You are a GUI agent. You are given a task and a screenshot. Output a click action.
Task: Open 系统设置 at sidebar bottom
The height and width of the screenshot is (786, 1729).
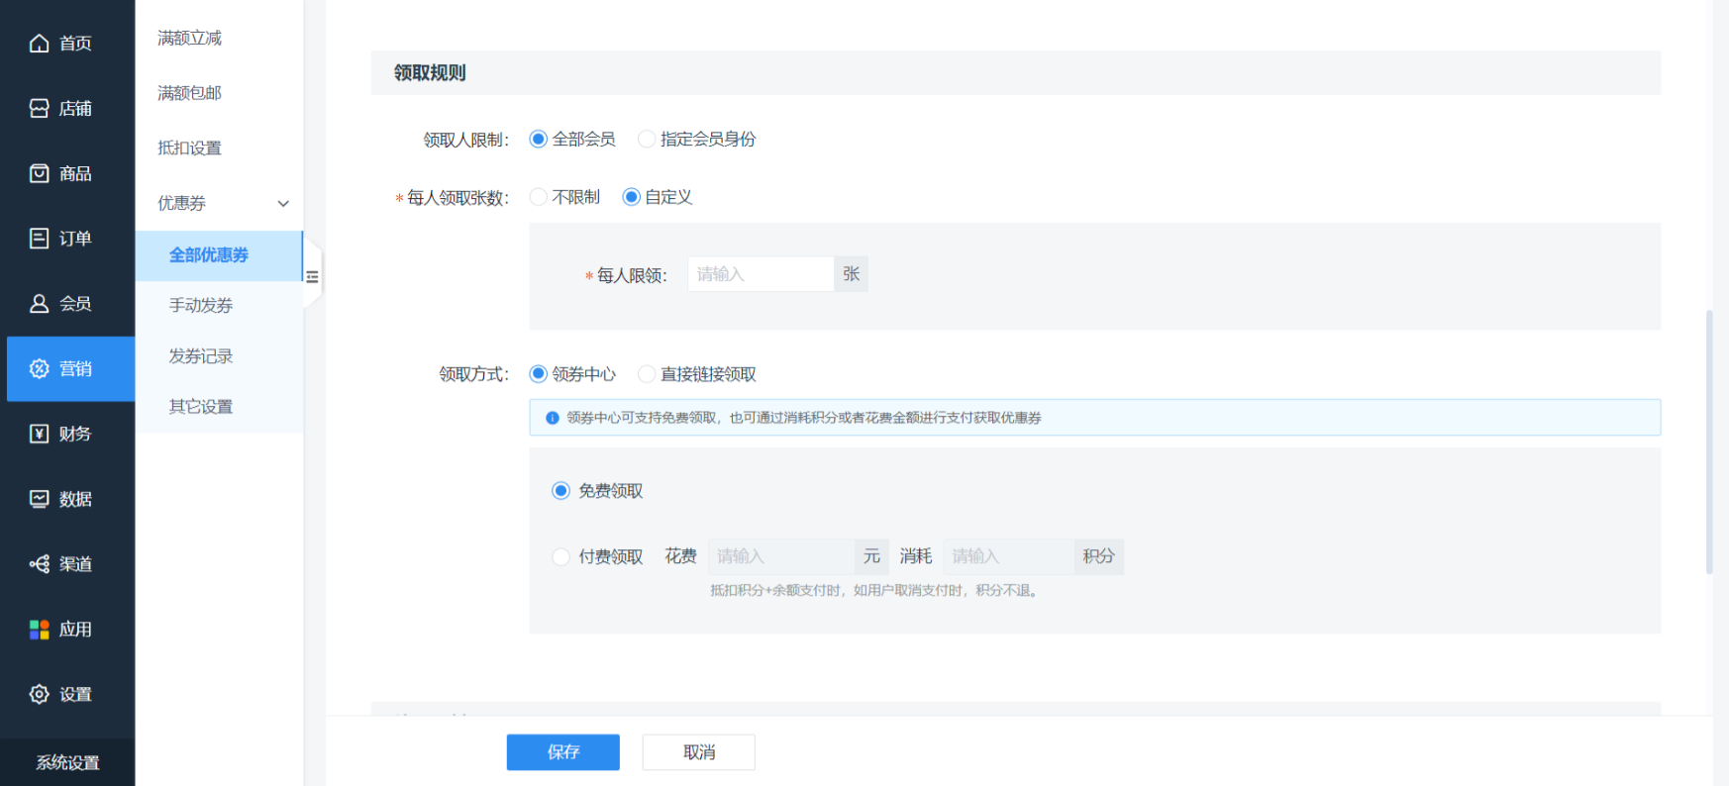tap(67, 762)
